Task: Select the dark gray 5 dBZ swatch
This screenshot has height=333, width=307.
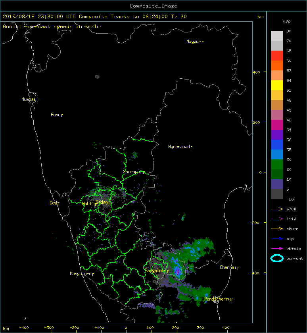Action: click(277, 194)
